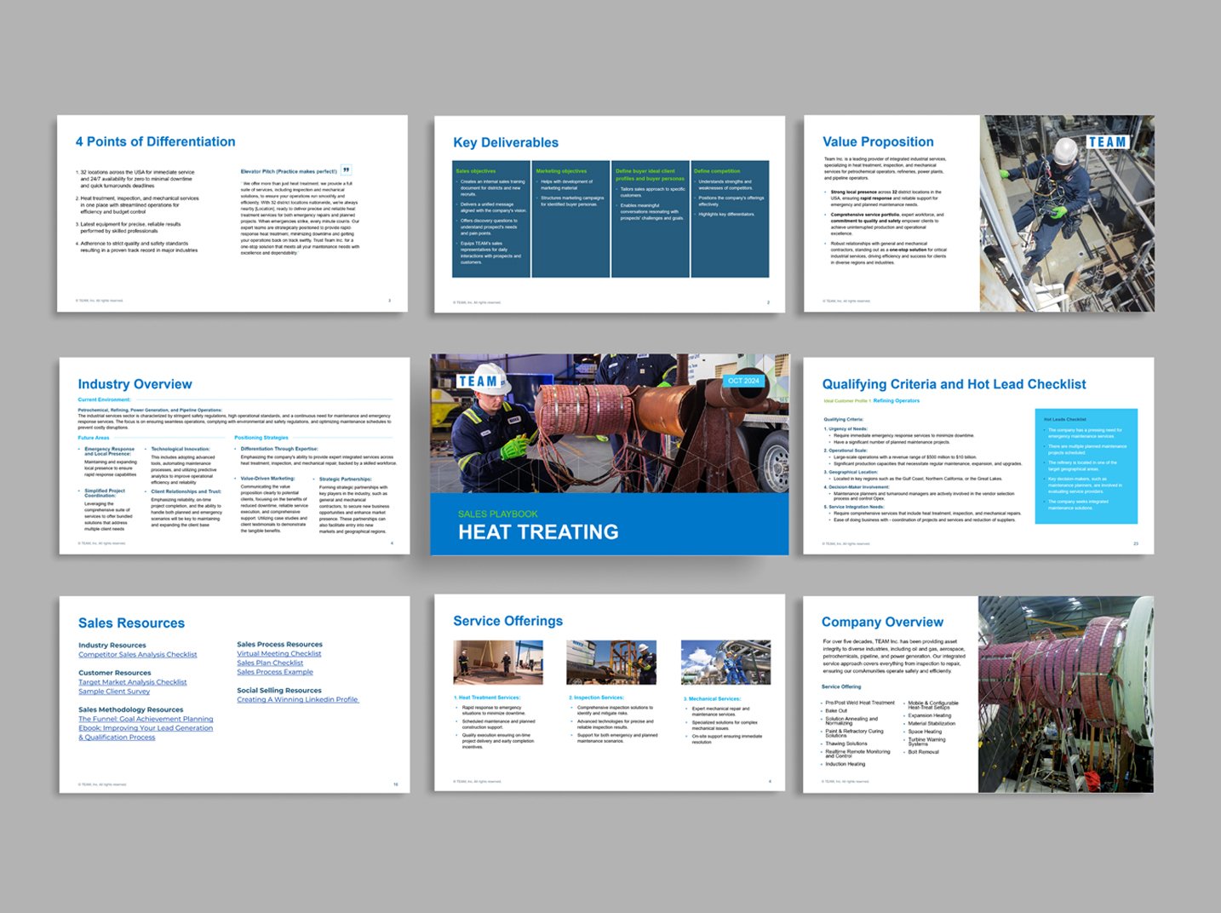
Task: Select the Industry Overview slide title
Action: (x=135, y=384)
